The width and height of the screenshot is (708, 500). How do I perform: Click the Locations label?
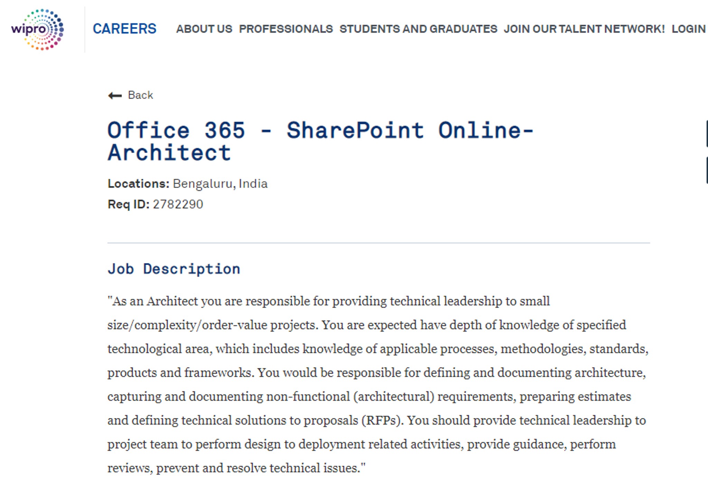click(138, 184)
